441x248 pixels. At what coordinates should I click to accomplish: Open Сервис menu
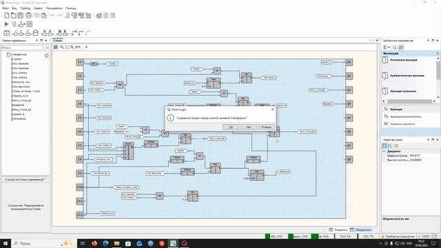pos(38,8)
